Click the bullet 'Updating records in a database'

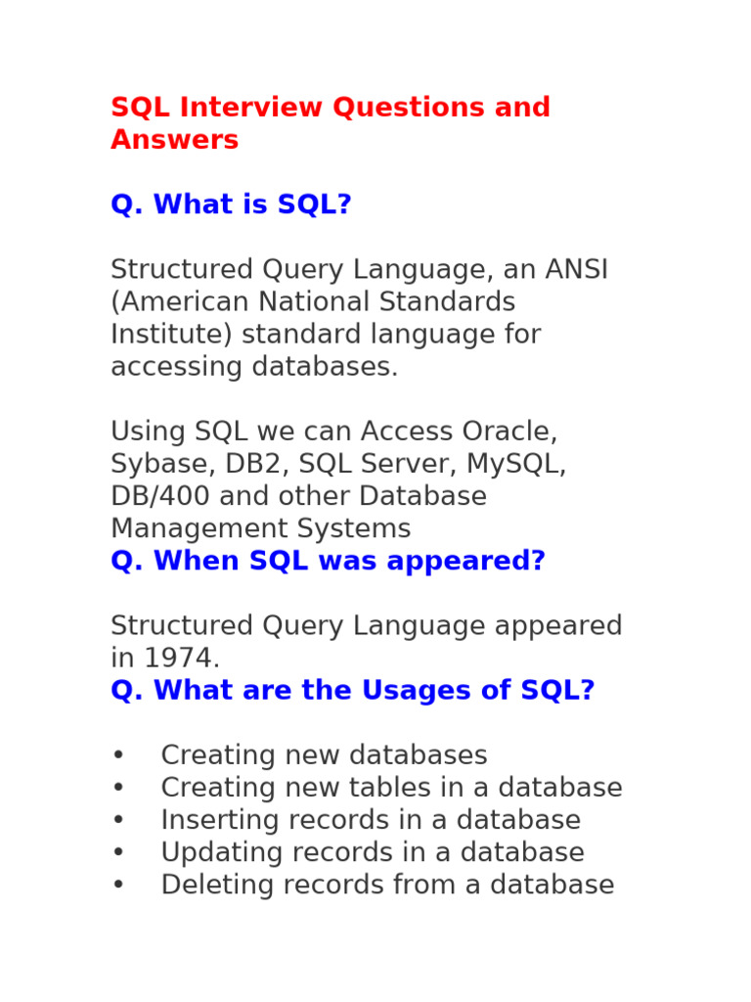click(373, 852)
